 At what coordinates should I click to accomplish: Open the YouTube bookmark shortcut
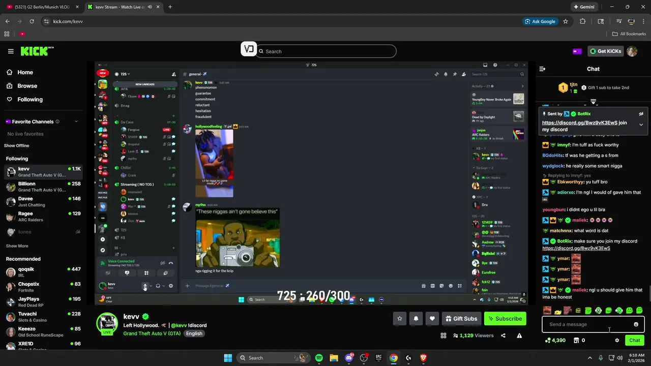(22, 34)
